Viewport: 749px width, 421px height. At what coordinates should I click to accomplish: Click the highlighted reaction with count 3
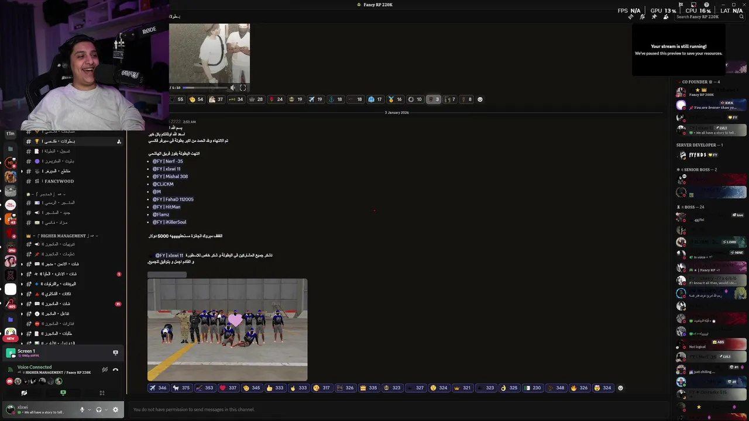[x=433, y=99]
